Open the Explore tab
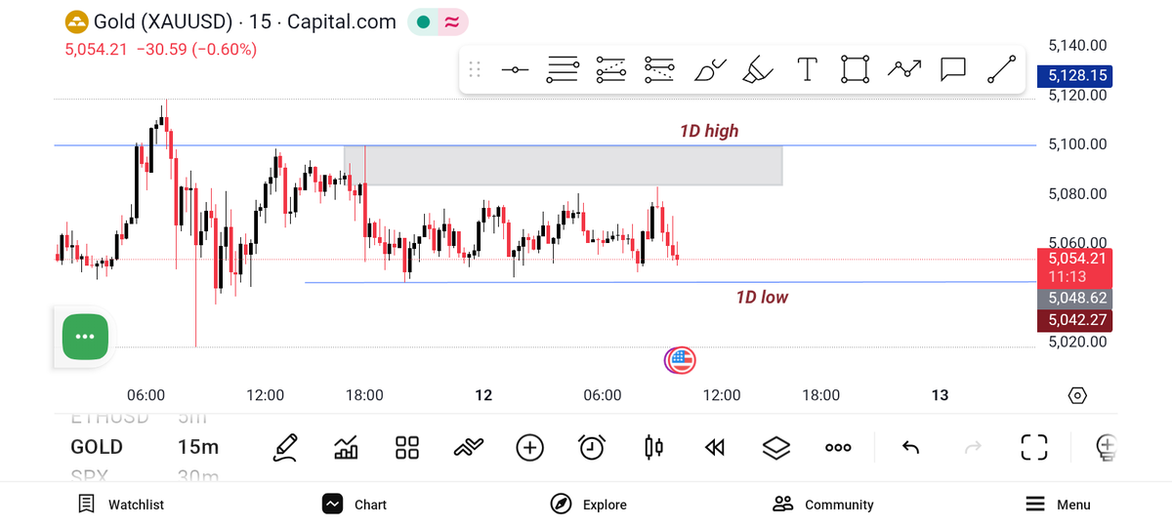The width and height of the screenshot is (1172, 527). click(x=589, y=505)
